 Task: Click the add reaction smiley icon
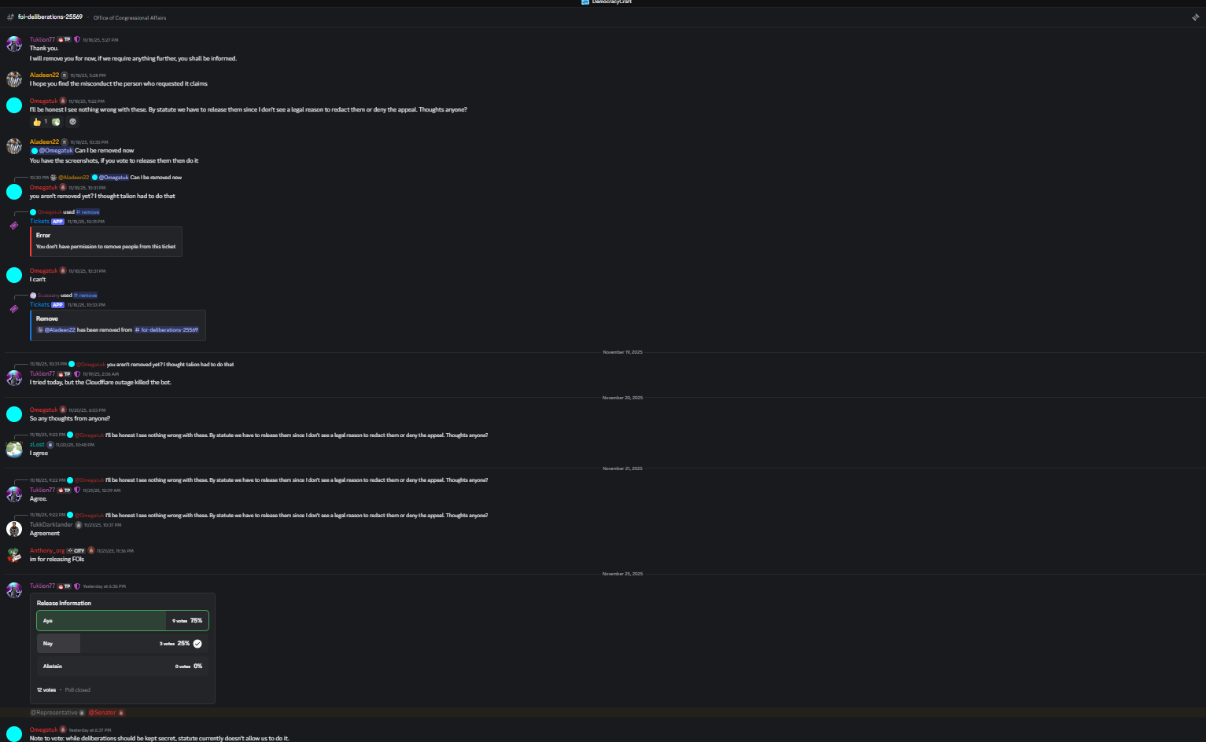coord(73,122)
